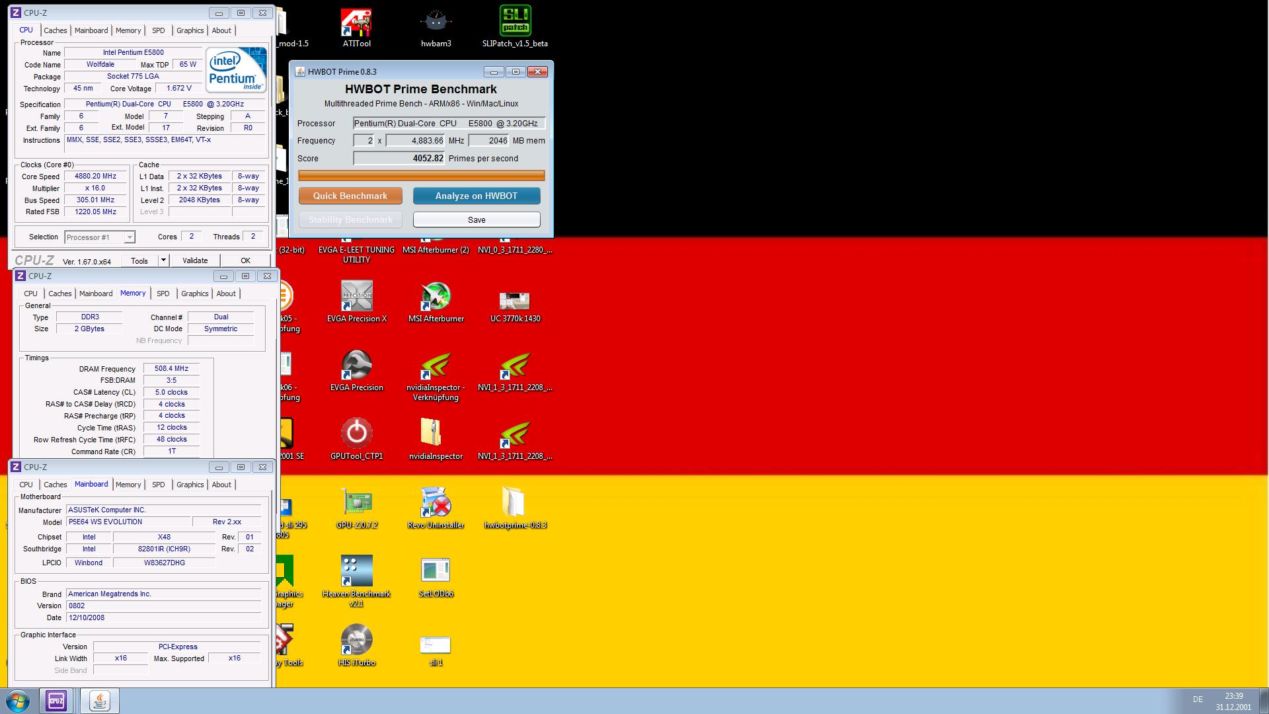This screenshot has height=714, width=1269.
Task: Click Analyze on HWBOT button
Action: (477, 196)
